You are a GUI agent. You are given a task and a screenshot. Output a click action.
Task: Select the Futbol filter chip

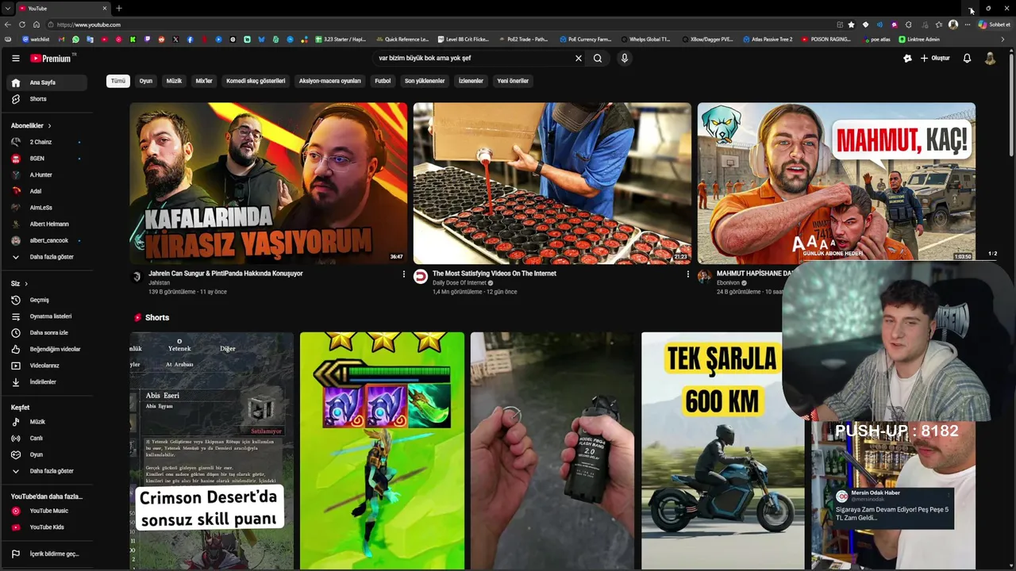coord(383,81)
